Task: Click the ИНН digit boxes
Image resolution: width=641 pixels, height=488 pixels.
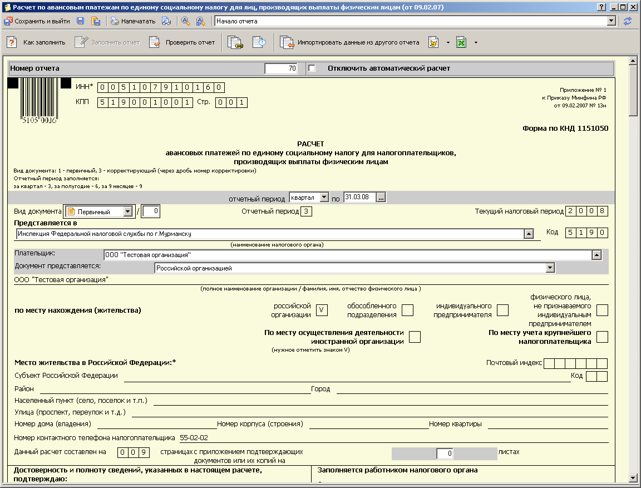Action: pos(161,87)
